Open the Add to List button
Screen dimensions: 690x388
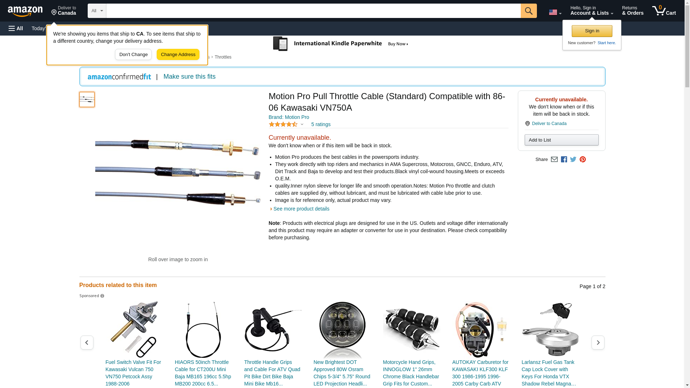pos(561,140)
